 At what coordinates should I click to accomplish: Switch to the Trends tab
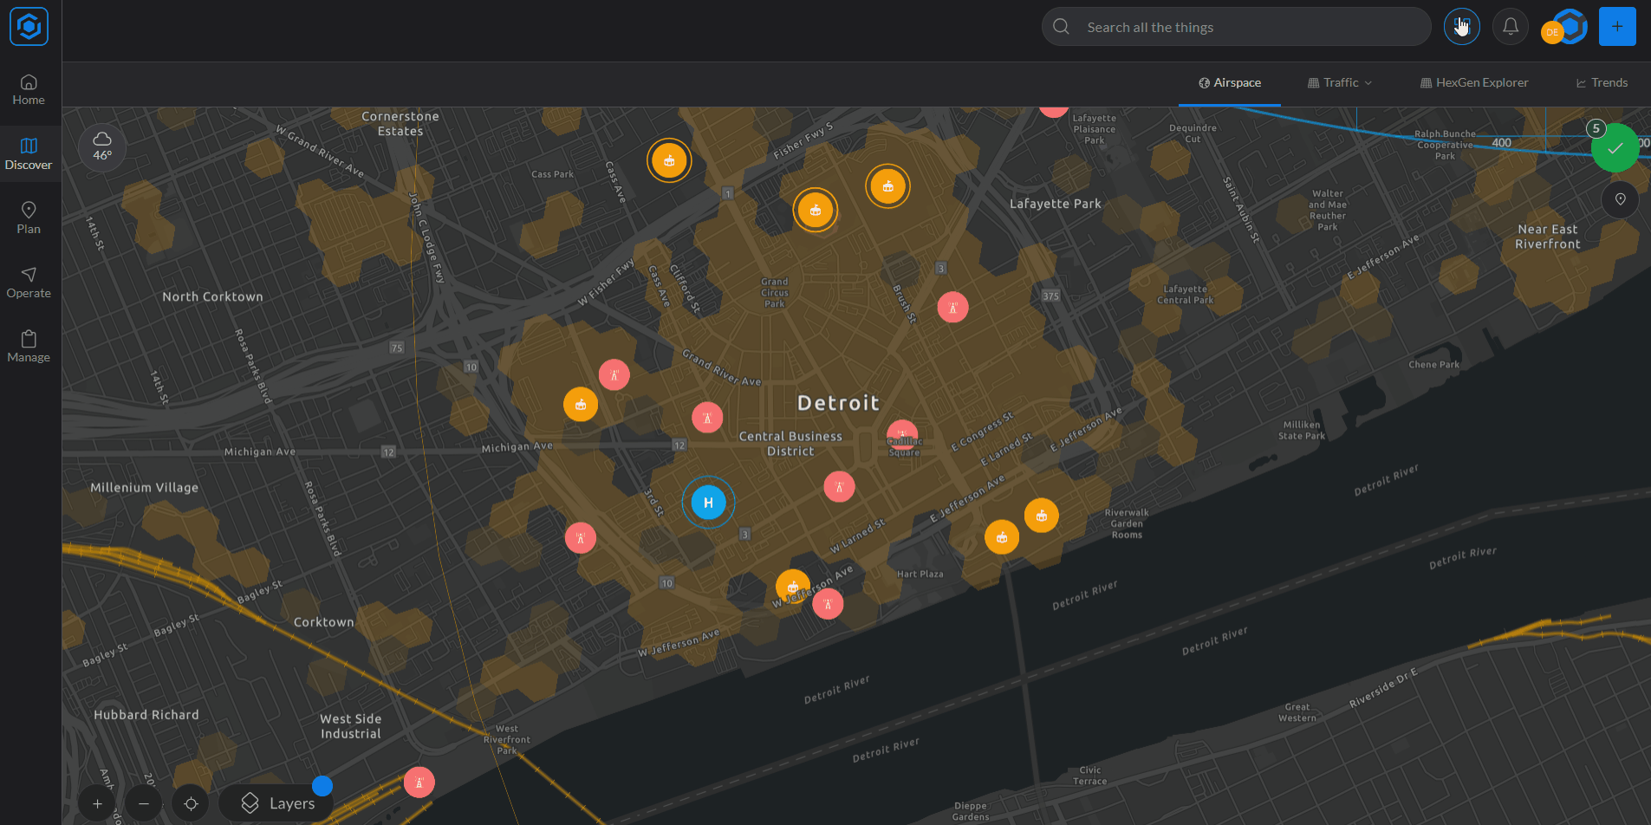click(1602, 83)
